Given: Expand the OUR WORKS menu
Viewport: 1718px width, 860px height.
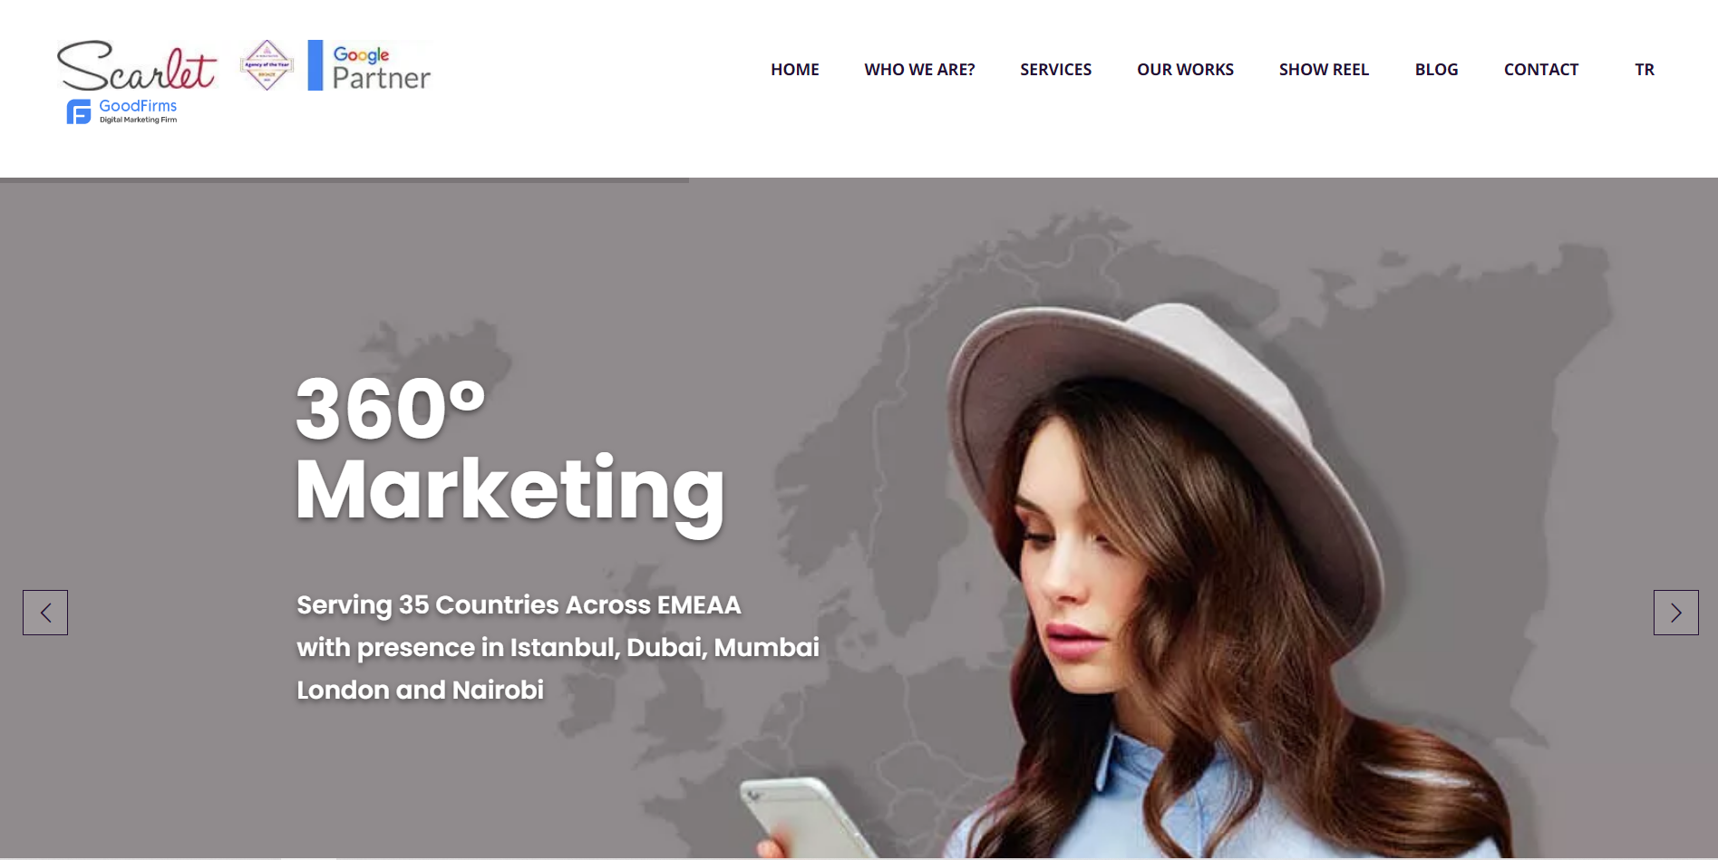Looking at the screenshot, I should (1185, 70).
